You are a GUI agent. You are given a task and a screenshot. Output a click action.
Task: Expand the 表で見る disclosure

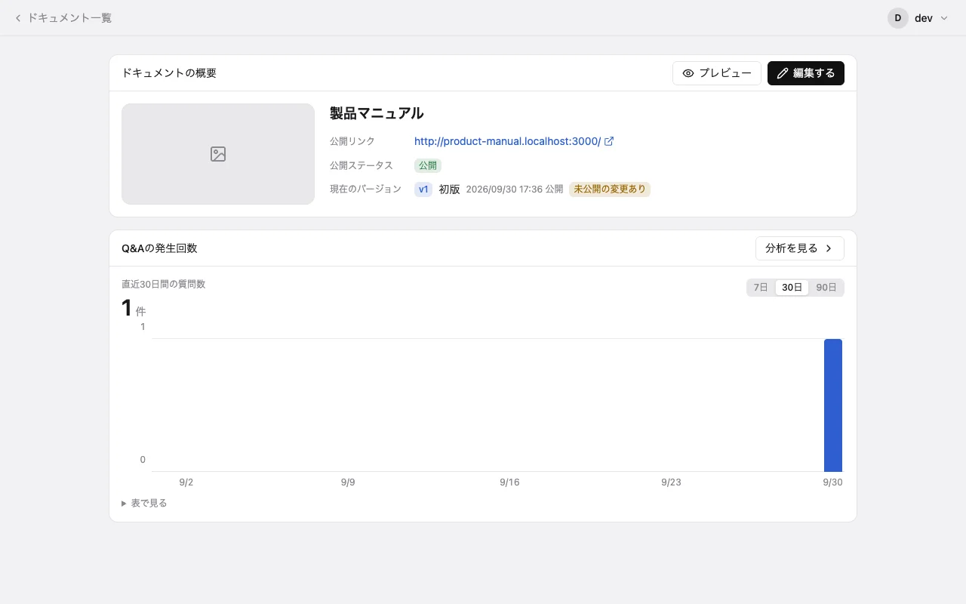coord(144,503)
